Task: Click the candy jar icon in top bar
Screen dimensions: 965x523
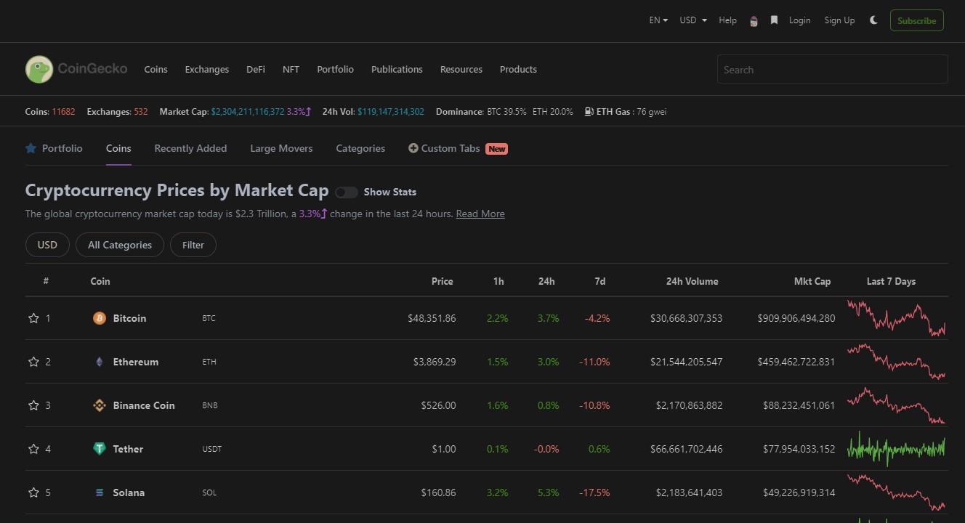Action: coord(754,21)
